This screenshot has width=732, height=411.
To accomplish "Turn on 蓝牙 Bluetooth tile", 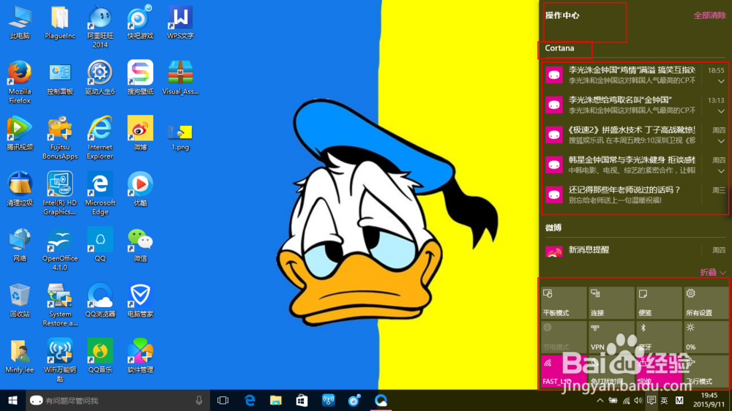I will [659, 337].
